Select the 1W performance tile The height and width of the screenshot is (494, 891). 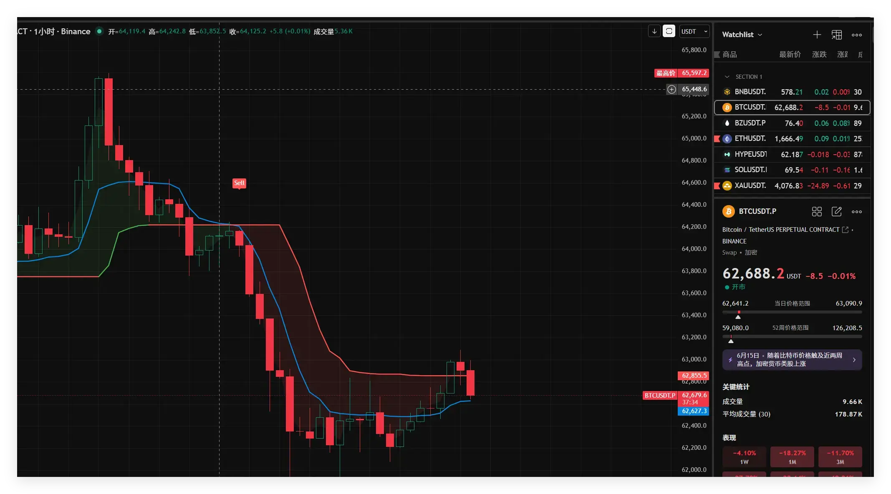click(744, 457)
